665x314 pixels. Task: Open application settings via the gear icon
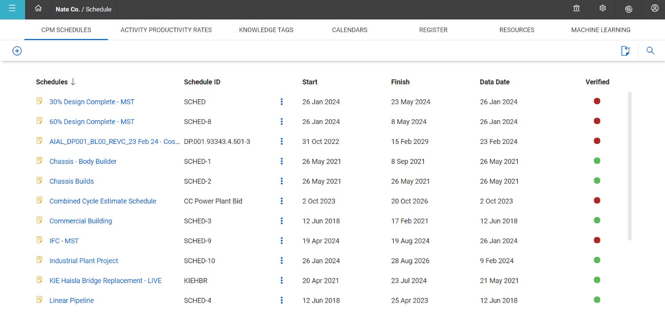[602, 9]
